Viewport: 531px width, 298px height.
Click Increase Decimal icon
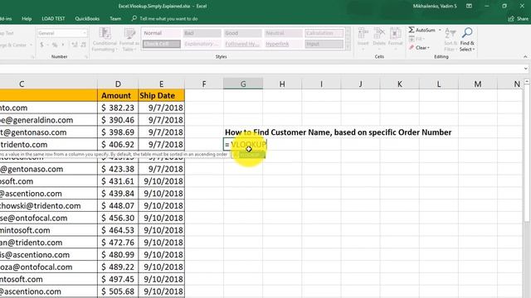(x=74, y=45)
